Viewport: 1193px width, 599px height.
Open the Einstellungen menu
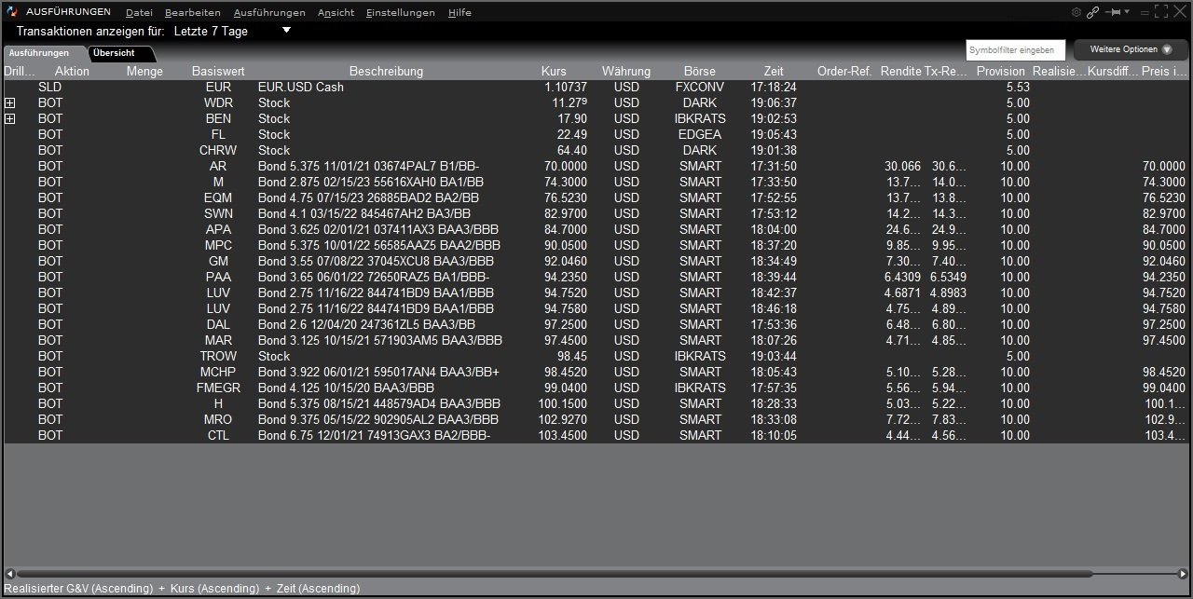(x=401, y=13)
